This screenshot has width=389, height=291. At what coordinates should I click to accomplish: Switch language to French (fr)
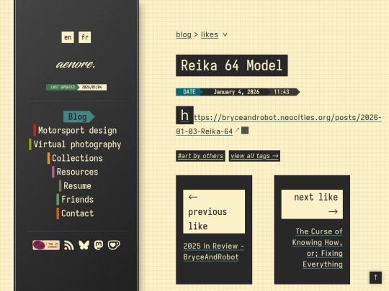[84, 37]
